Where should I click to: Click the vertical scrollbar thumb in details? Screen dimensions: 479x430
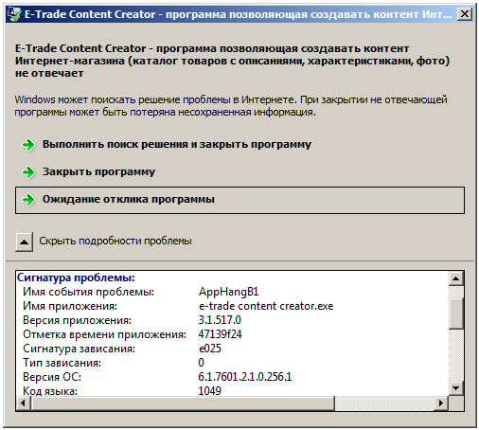[455, 314]
